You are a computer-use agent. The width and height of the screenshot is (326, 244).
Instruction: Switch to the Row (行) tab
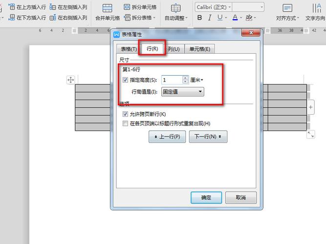click(152, 49)
